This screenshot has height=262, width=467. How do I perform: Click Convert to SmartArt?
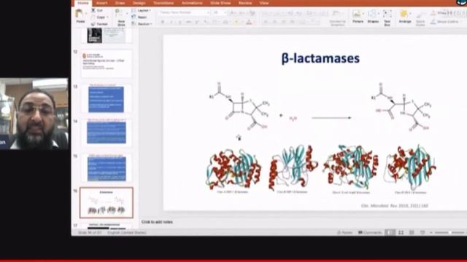(x=337, y=17)
